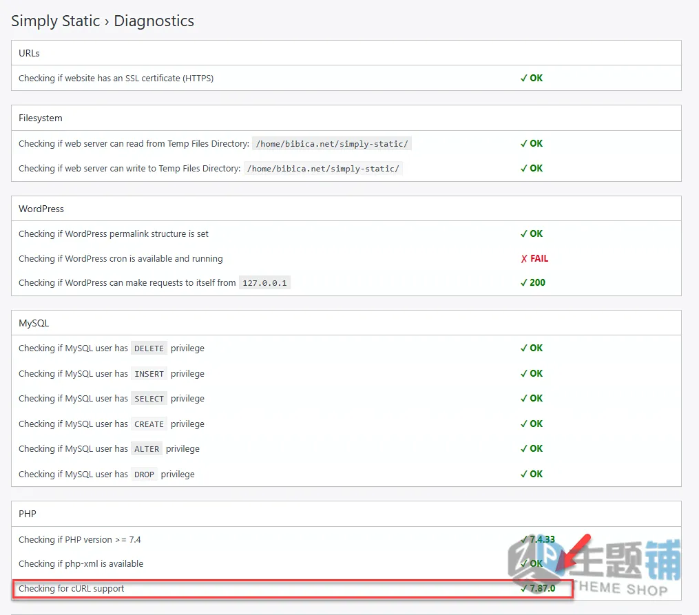Click the 200 status for self requests
The image size is (699, 615).
[533, 282]
